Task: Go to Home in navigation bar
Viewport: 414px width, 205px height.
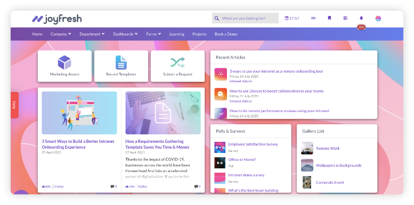Action: (37, 34)
